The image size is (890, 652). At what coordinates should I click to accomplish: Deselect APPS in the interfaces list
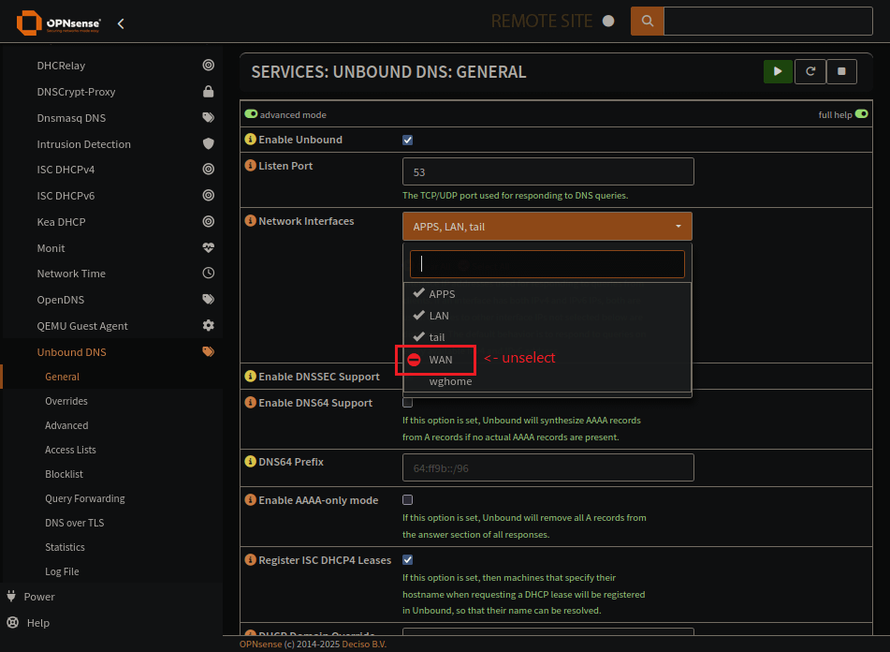(x=547, y=293)
